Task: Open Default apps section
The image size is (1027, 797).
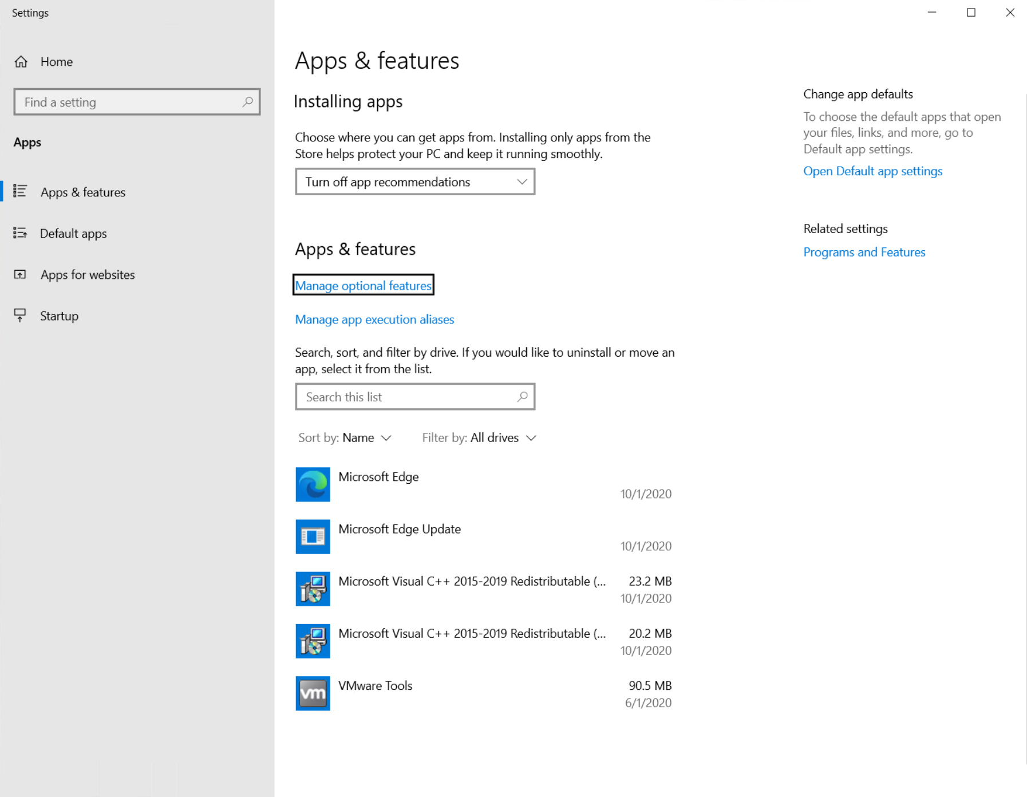Action: (x=73, y=234)
